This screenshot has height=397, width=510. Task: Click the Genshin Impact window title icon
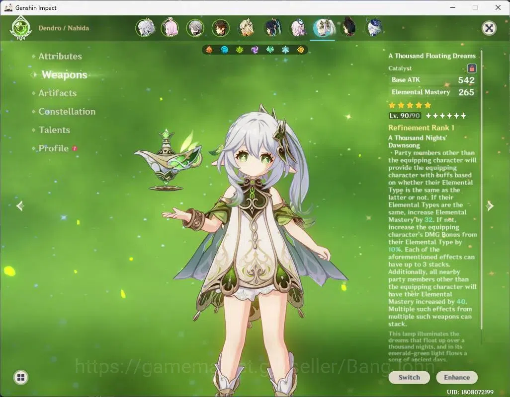[x=8, y=7]
